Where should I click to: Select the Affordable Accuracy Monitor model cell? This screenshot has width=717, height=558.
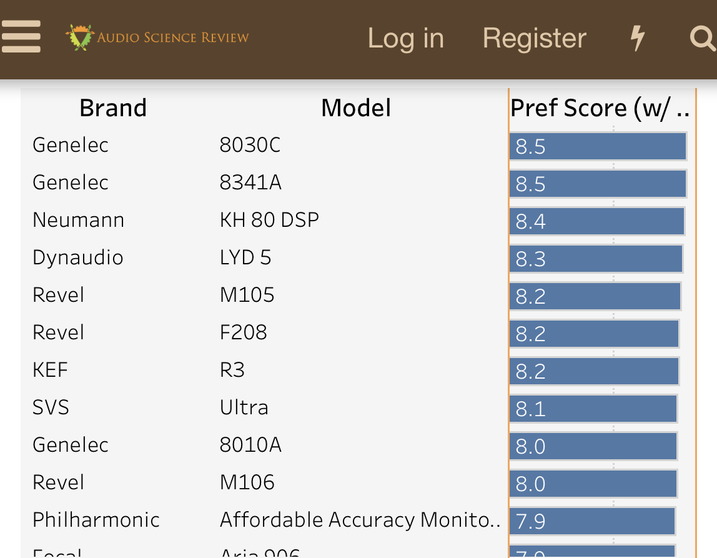(x=360, y=520)
